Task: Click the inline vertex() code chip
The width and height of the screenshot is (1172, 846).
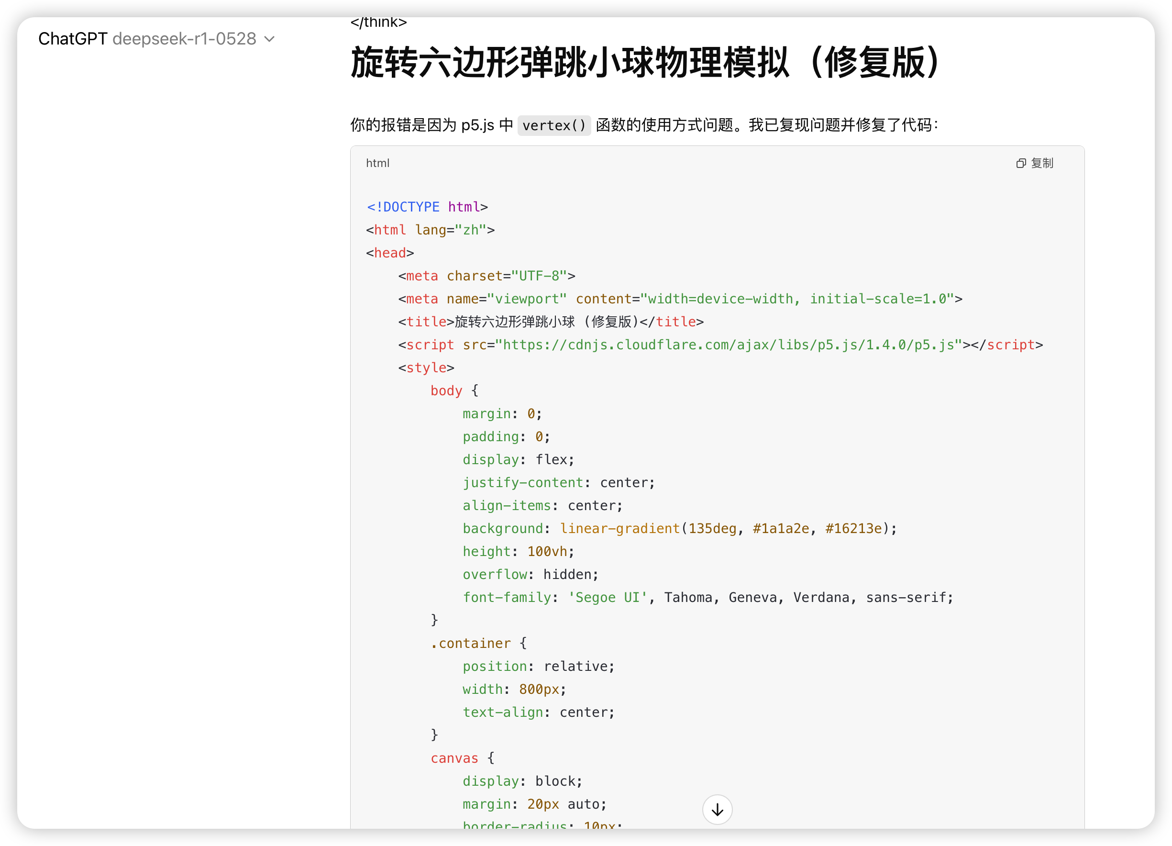Action: pos(553,125)
